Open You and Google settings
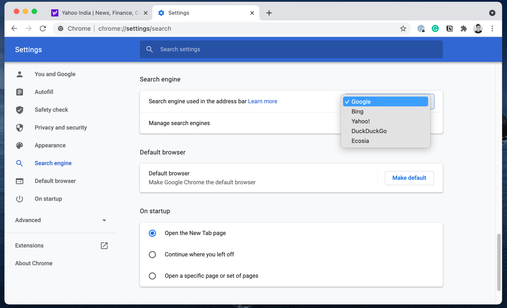The image size is (507, 308). pos(55,74)
